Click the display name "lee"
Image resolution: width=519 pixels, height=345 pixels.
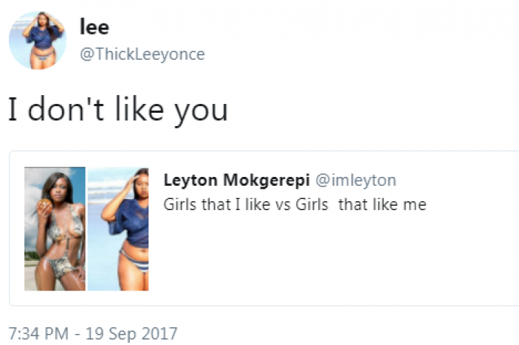(x=95, y=28)
